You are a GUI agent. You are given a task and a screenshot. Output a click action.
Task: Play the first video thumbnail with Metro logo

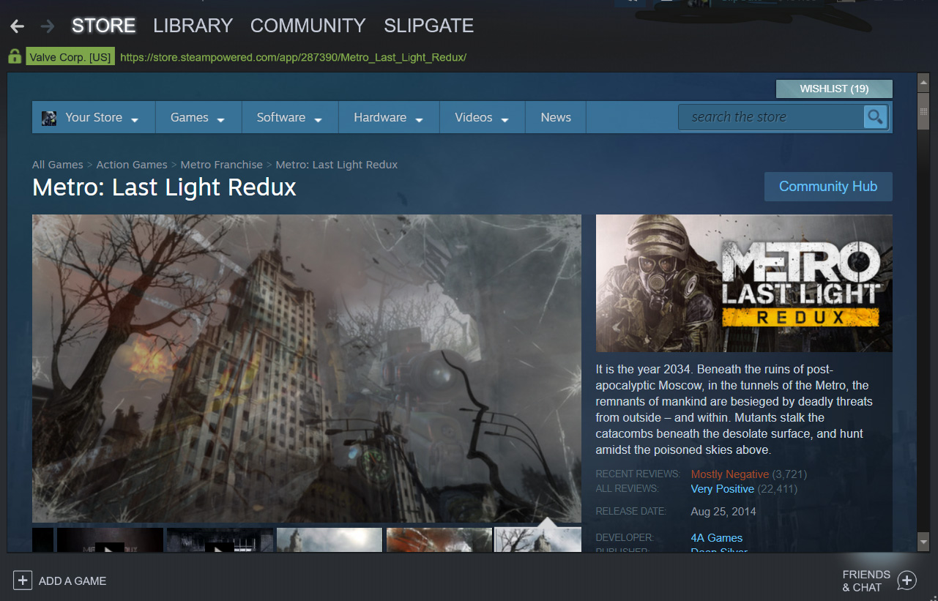coord(110,540)
